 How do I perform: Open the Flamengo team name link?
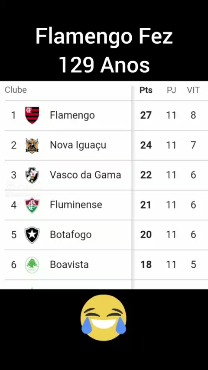click(72, 115)
